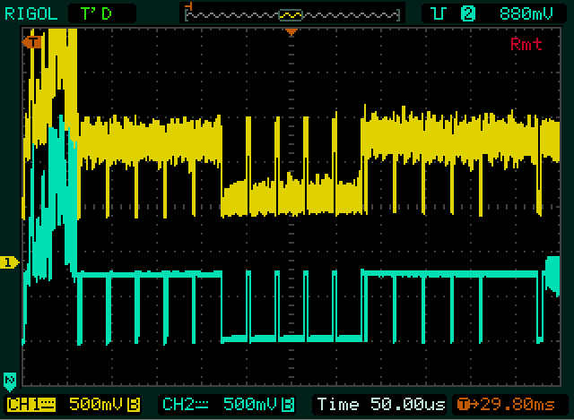Open the CH2 500mV vertical scale
The image size is (574, 420).
click(x=249, y=405)
